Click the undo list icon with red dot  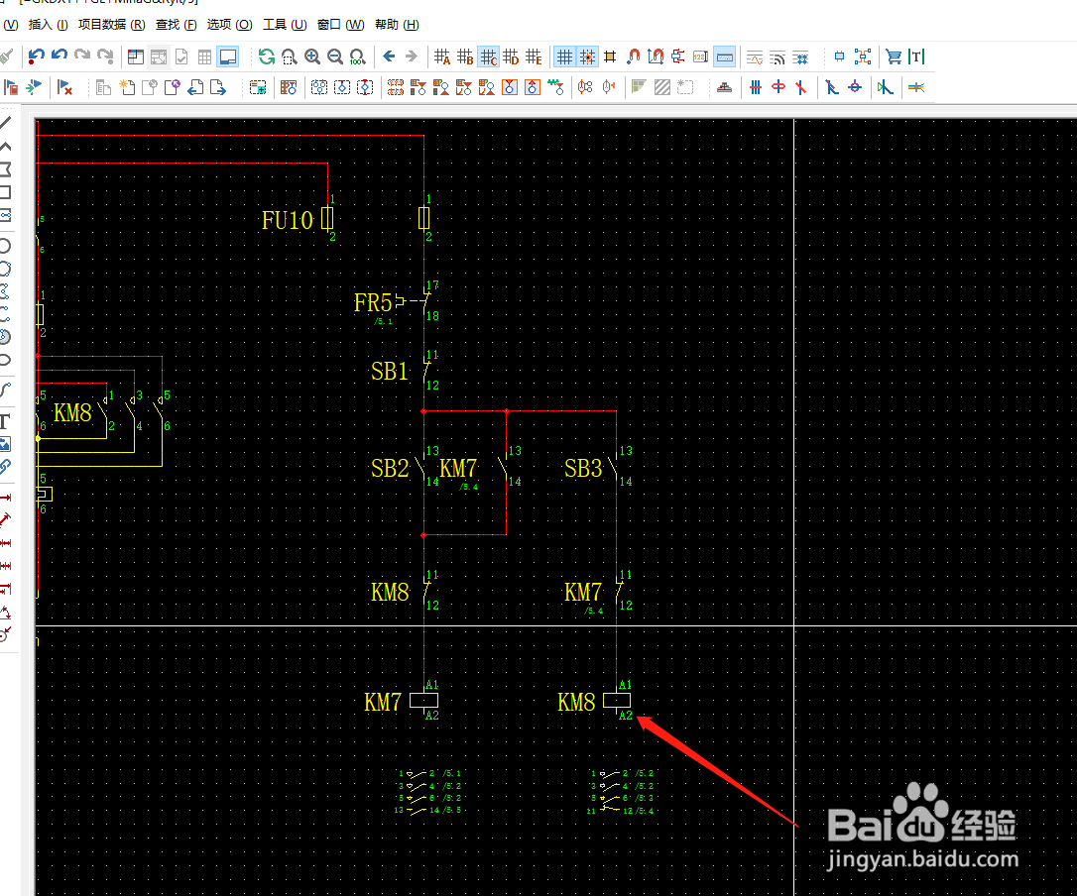coord(37,56)
